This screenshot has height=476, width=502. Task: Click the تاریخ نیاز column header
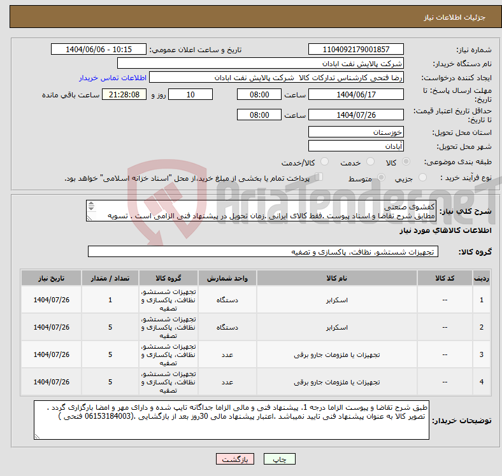[x=51, y=278]
